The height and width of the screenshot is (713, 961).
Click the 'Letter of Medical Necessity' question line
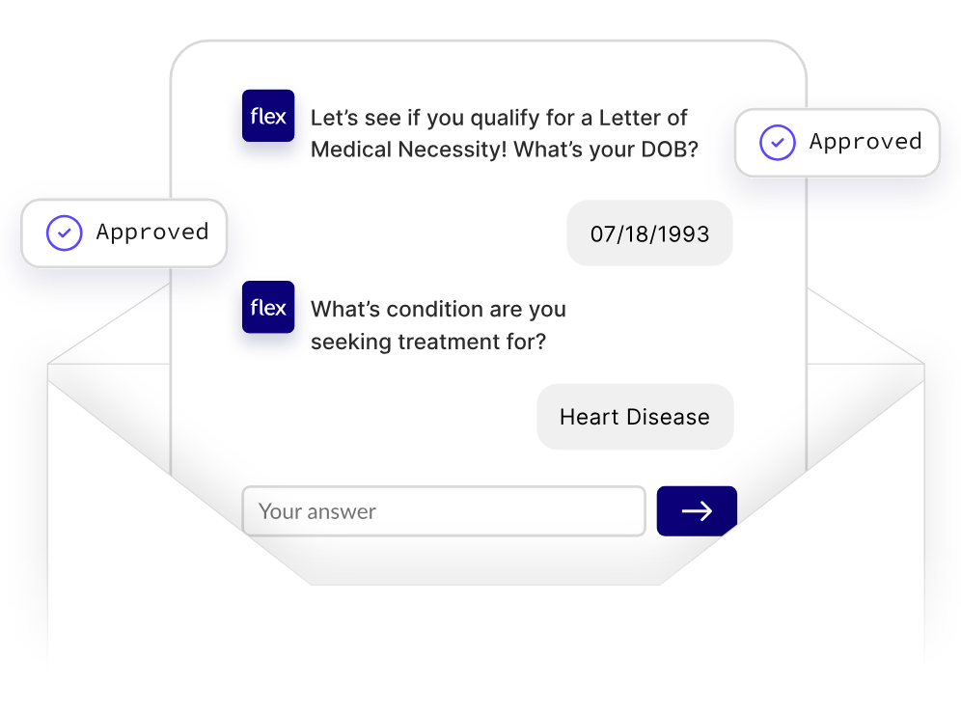click(x=498, y=118)
